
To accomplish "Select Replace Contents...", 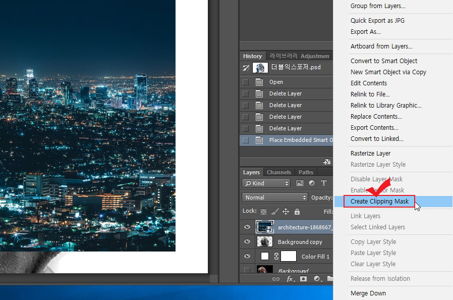I will [376, 117].
